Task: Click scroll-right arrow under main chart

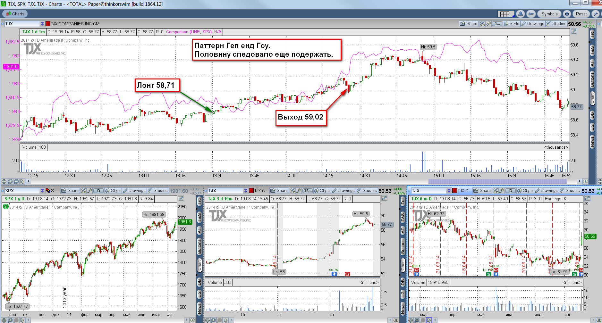Action: point(579,181)
